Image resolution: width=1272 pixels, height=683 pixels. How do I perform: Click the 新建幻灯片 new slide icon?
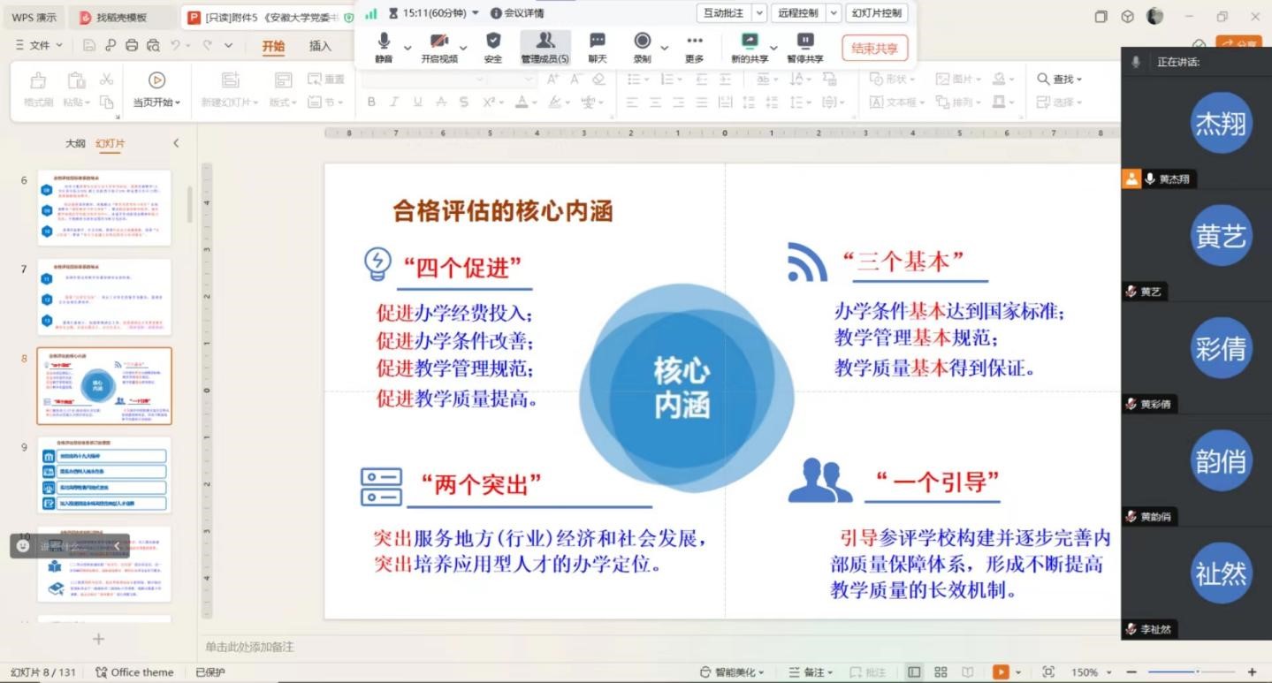click(230, 80)
